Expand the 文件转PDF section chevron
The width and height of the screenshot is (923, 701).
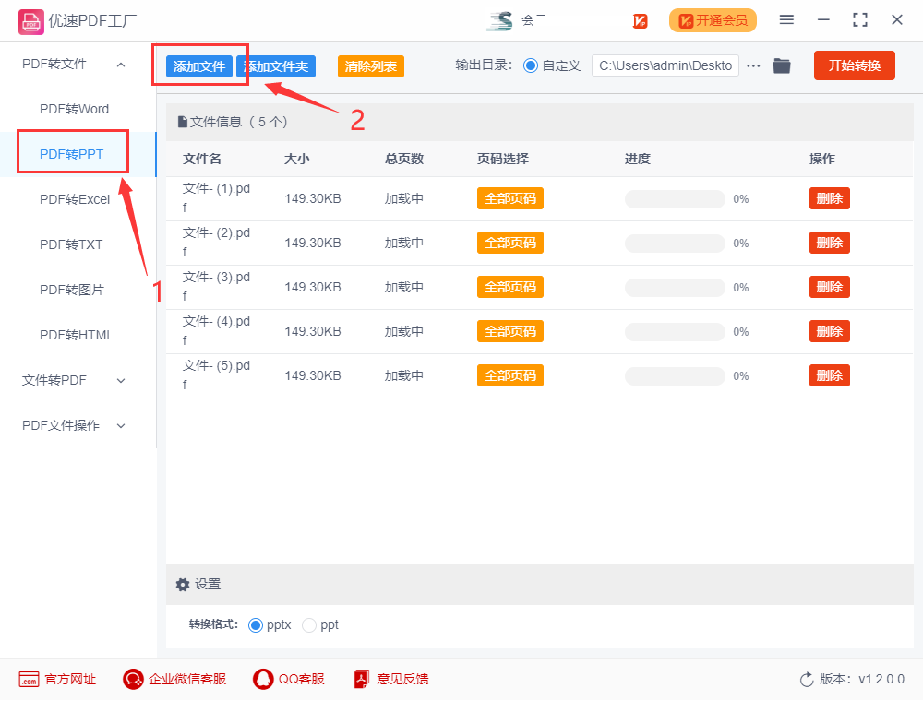coord(121,381)
